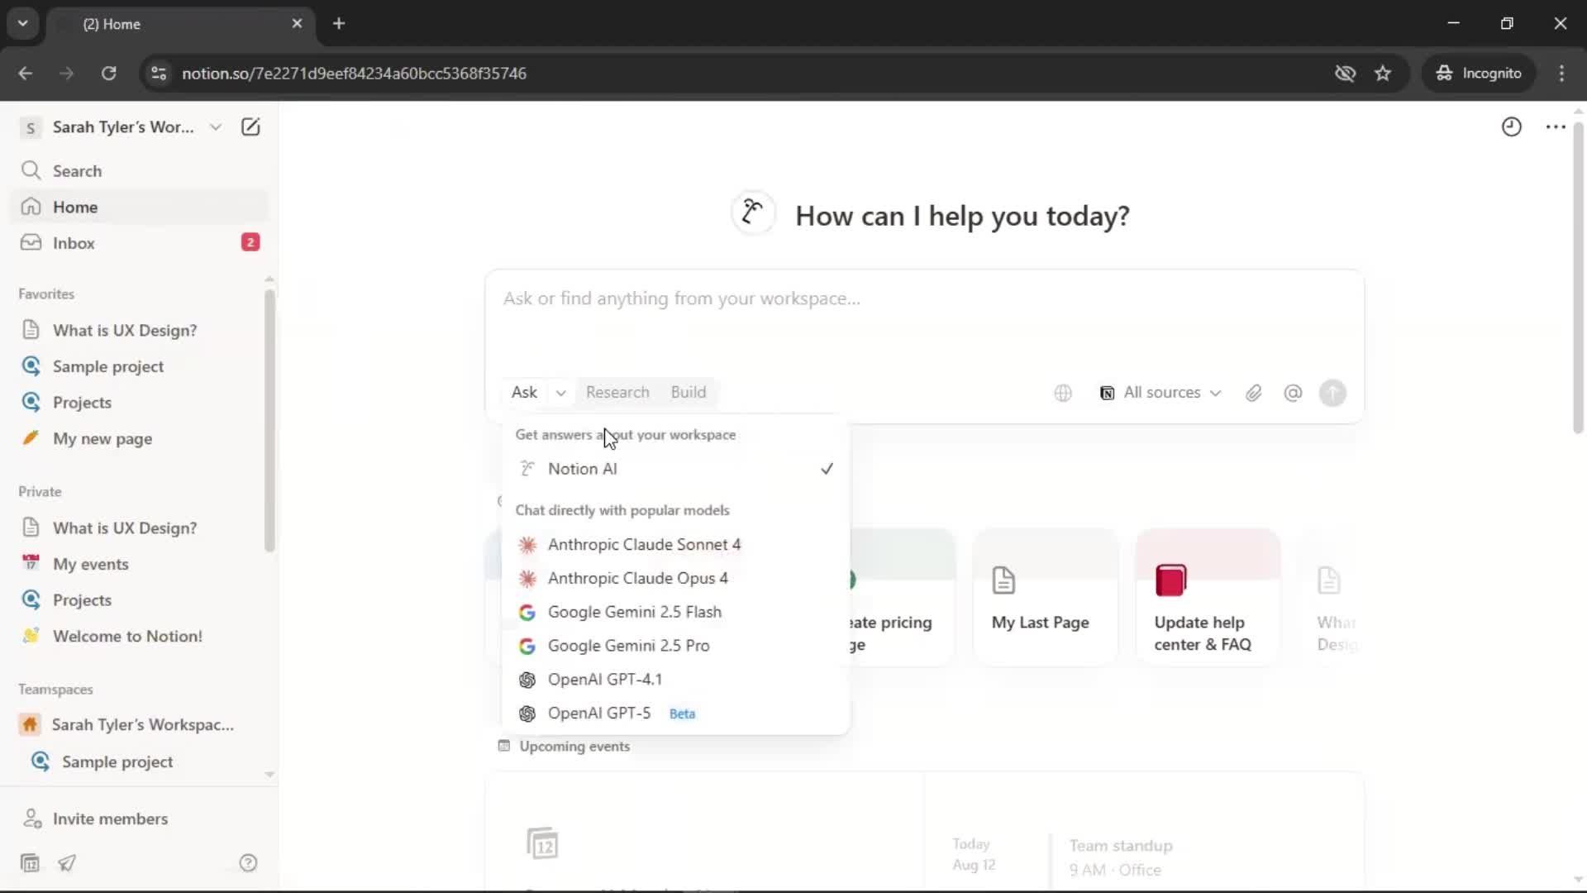Switch to Research mode
This screenshot has height=893, width=1587.
[617, 393]
